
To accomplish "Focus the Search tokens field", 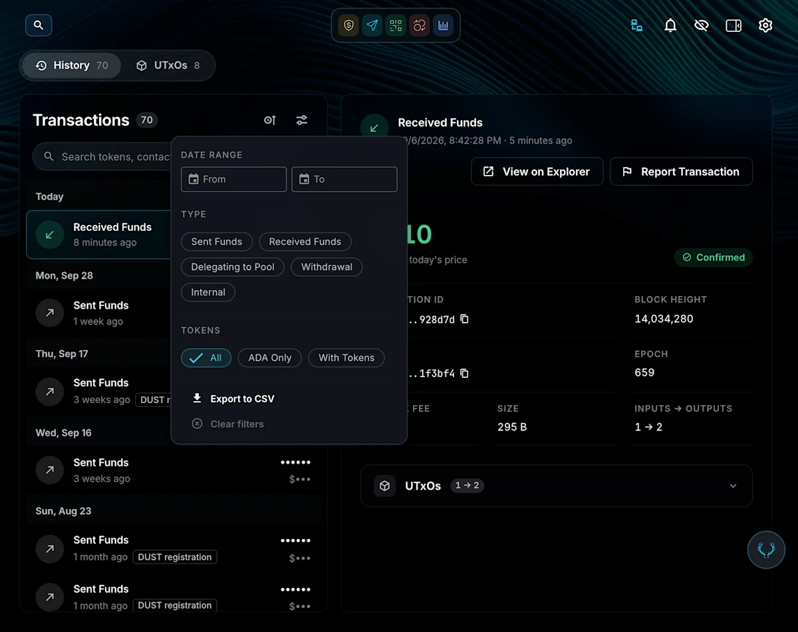I will coord(103,156).
